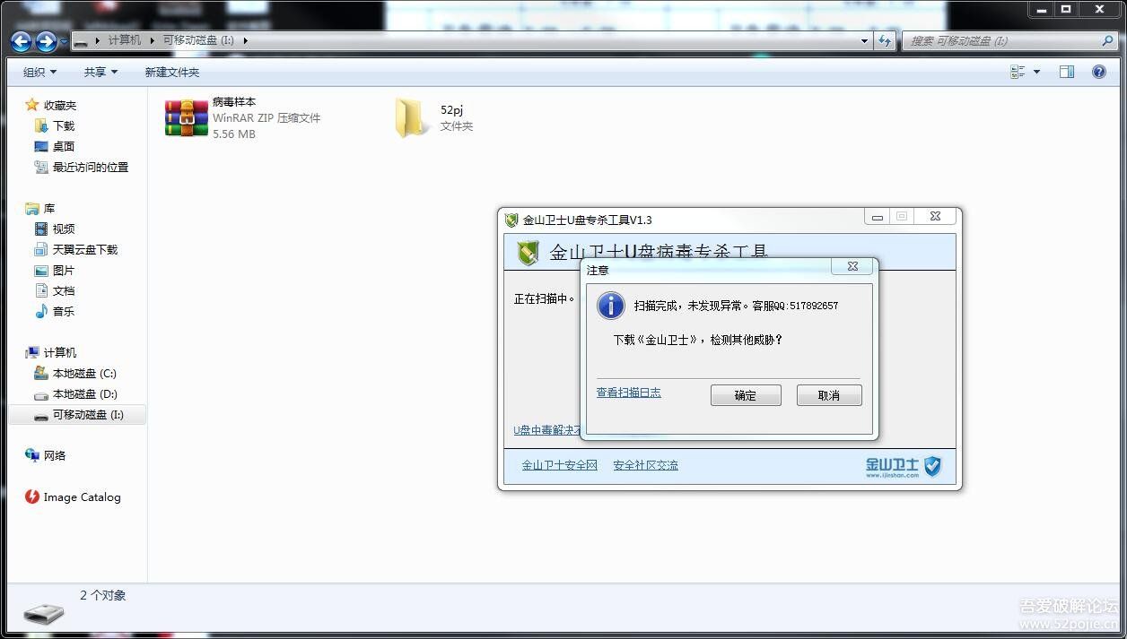Viewport: 1127px width, 639px height.
Task: Click the shield logo in the U盘专杀工具 title bar
Action: [511, 220]
